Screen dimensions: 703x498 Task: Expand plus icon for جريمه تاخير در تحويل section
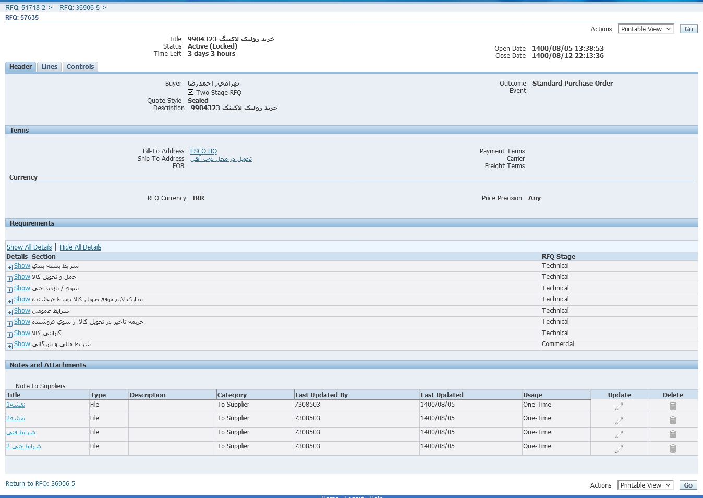(x=9, y=324)
